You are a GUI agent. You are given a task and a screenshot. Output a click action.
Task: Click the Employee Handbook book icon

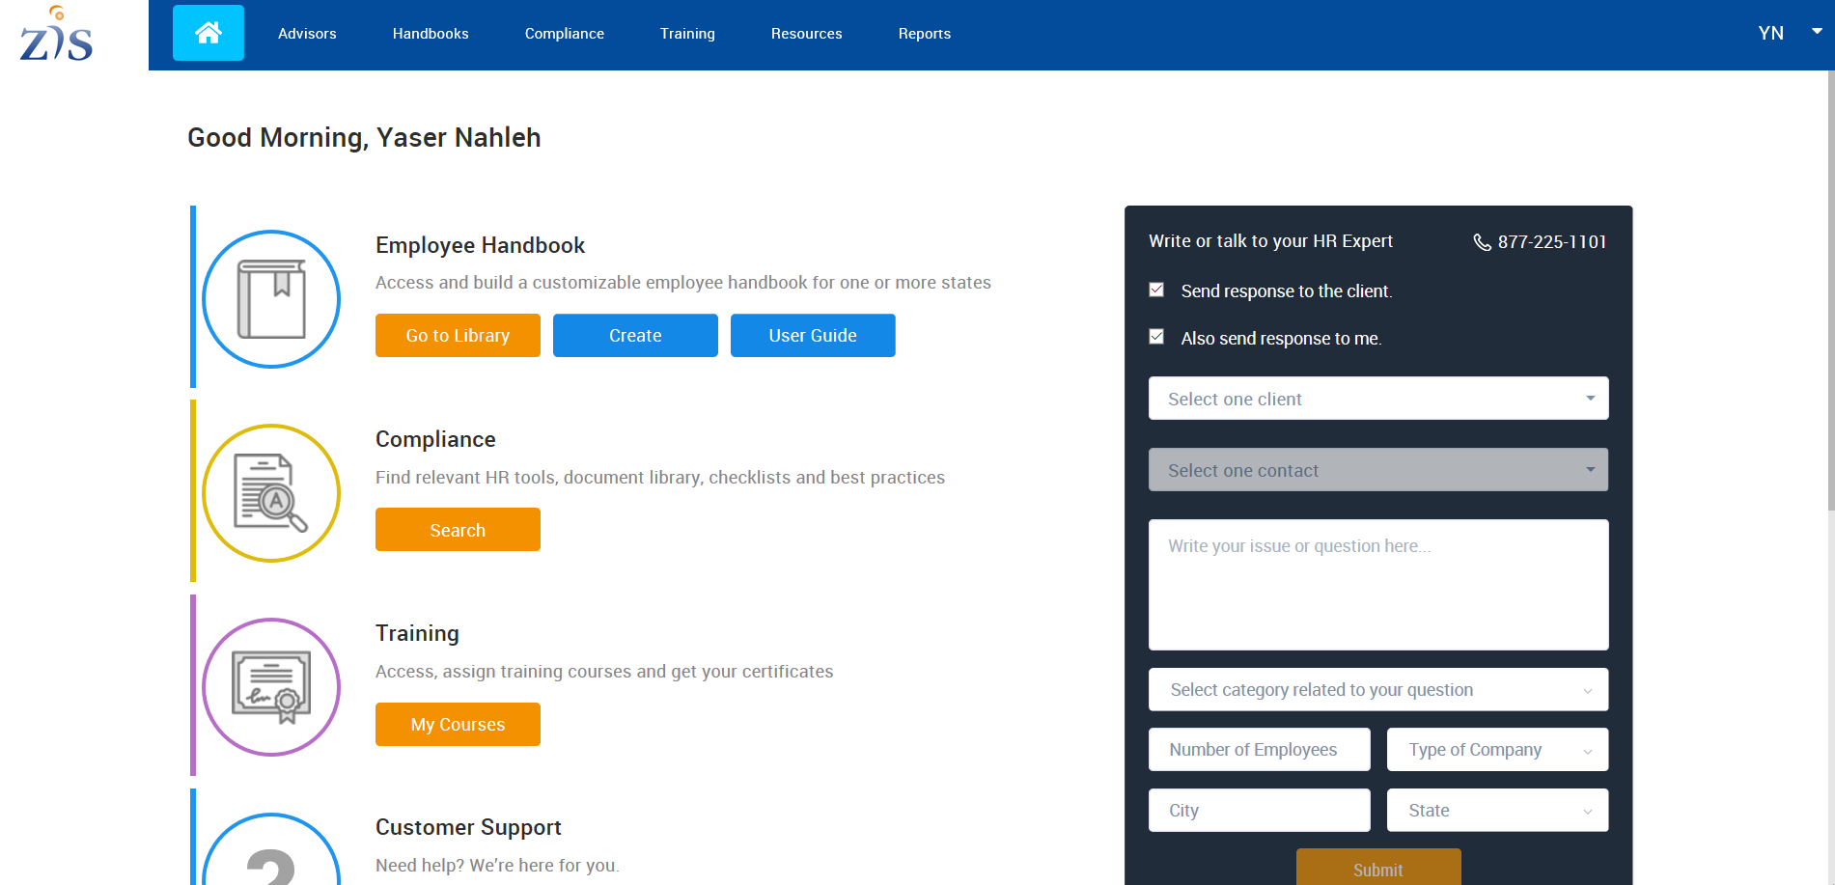pos(271,299)
